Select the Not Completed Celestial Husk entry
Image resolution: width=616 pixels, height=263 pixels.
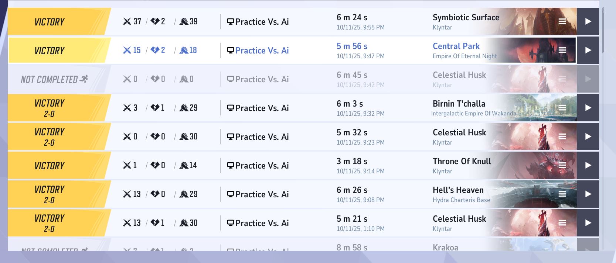point(292,79)
